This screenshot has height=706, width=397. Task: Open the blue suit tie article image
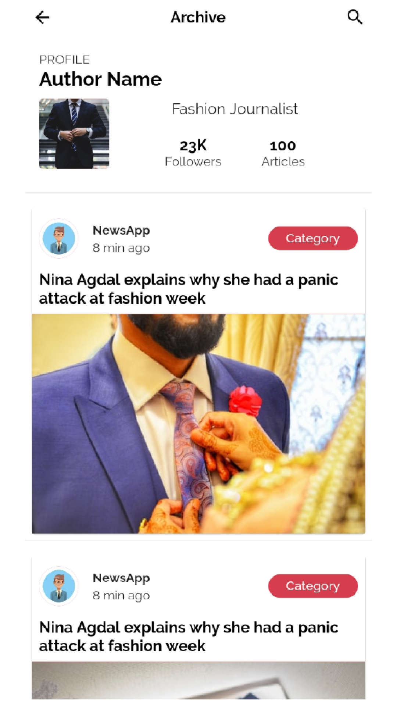[198, 424]
